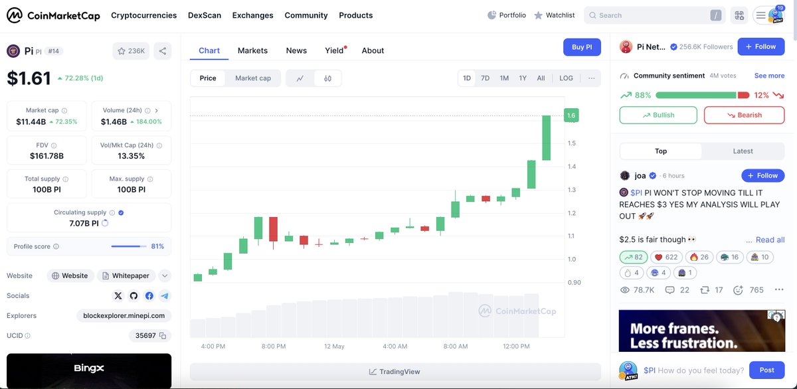The image size is (797, 389).
Task: Open Pi's GitHub social link
Action: point(133,295)
